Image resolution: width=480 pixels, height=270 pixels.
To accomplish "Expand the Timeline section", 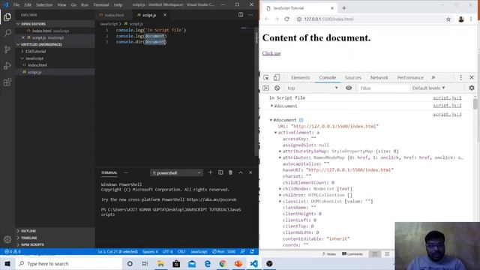I will pos(55,238).
